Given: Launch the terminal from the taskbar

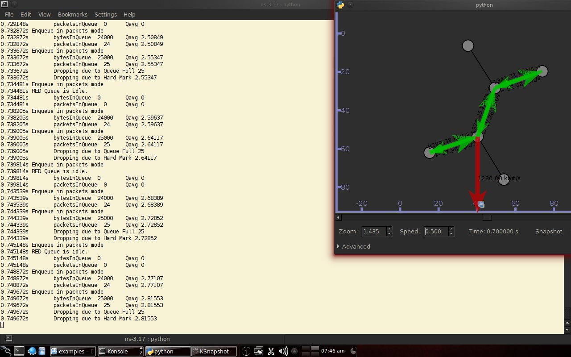Looking at the screenshot, I should 19,351.
